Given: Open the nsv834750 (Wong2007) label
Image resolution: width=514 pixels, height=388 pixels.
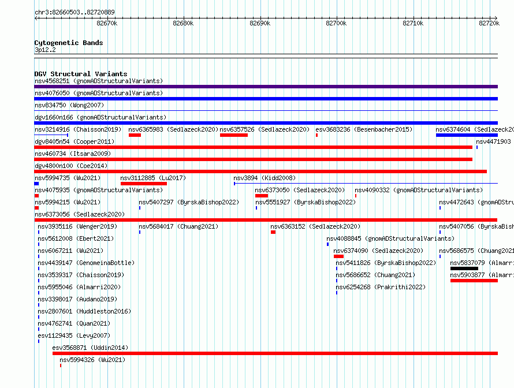Looking at the screenshot, I should coord(69,105).
